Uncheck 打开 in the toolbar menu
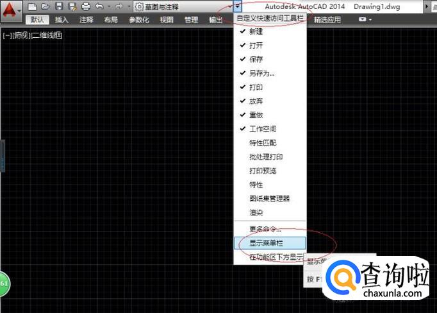The height and width of the screenshot is (313, 437). [x=270, y=46]
